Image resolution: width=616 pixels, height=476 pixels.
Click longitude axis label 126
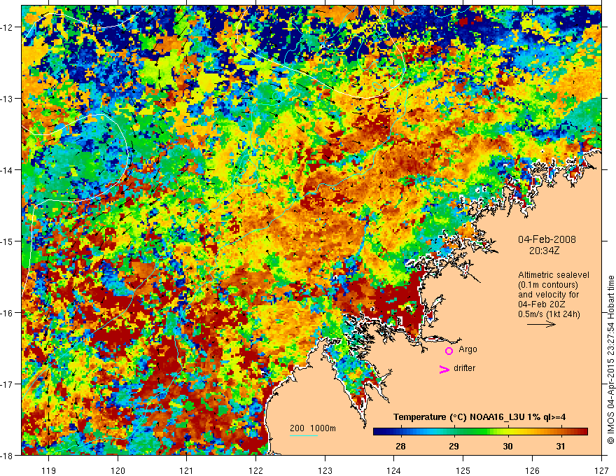tap(532, 470)
